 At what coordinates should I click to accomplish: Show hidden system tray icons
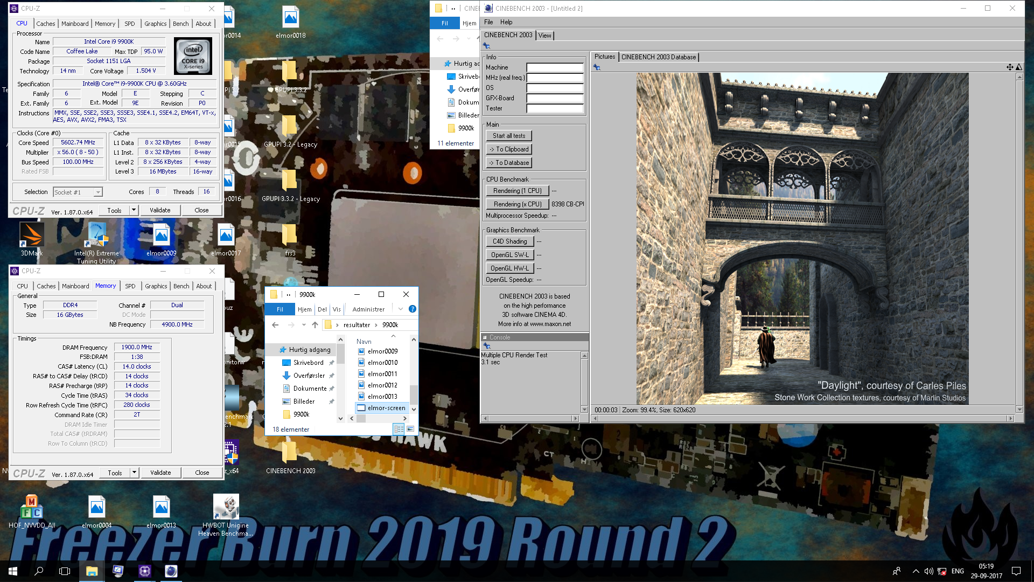click(x=916, y=571)
